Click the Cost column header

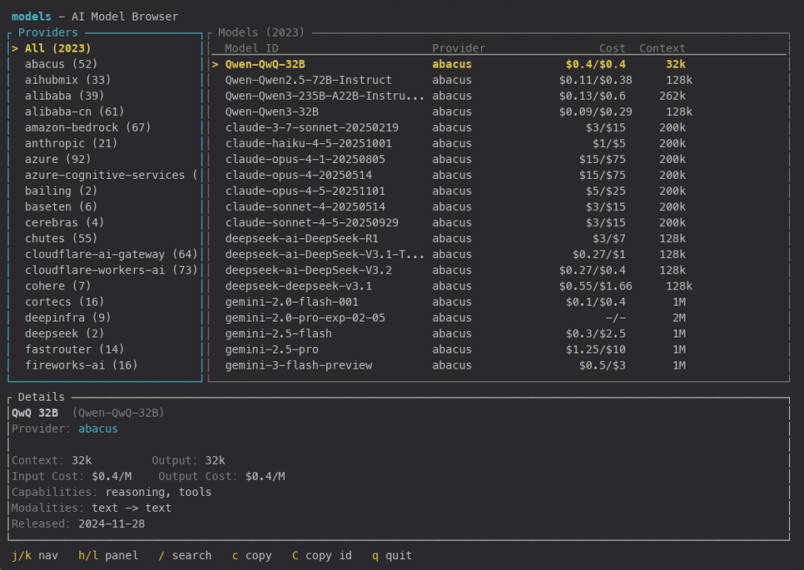coord(612,48)
